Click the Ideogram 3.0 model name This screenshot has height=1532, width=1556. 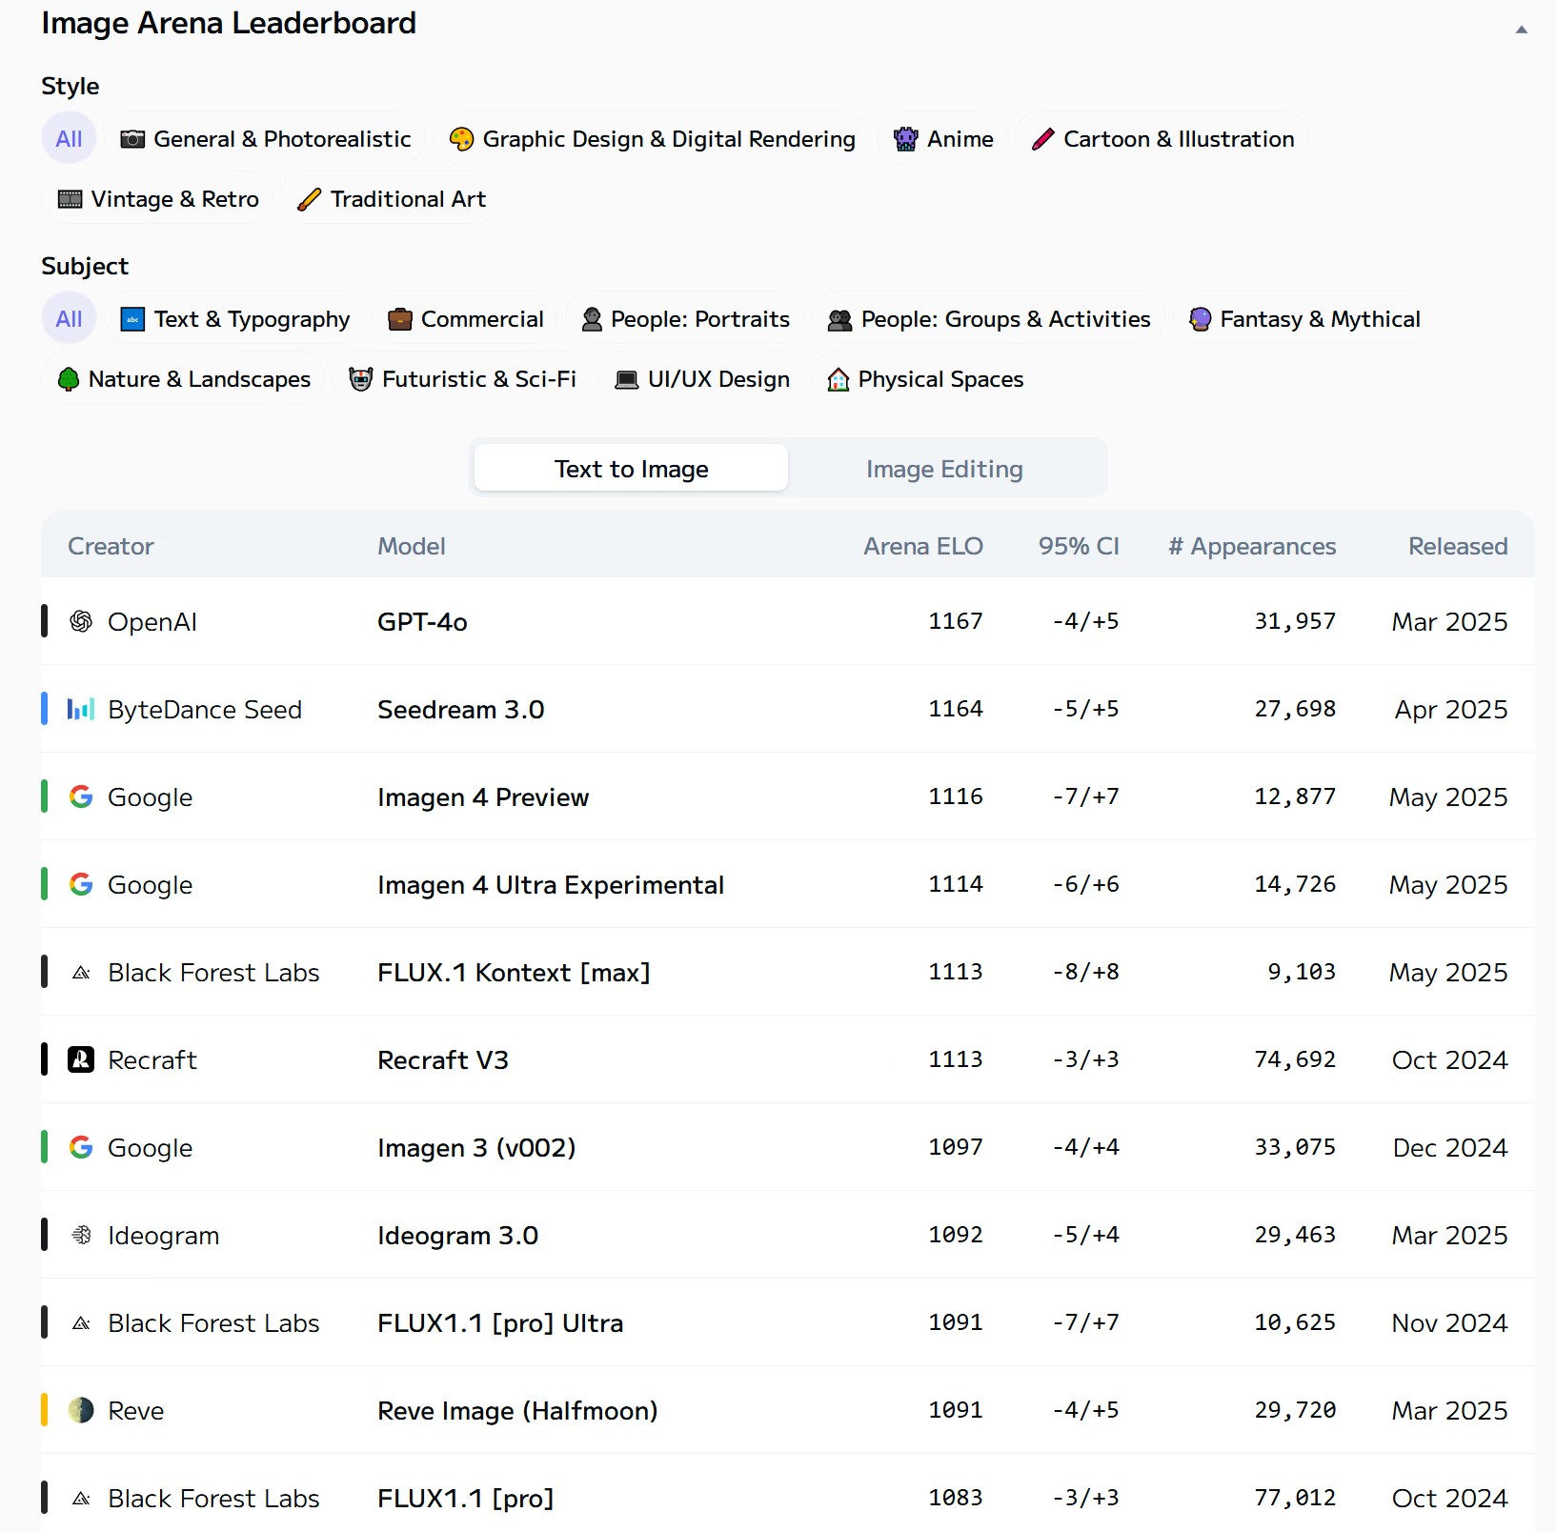pos(457,1235)
